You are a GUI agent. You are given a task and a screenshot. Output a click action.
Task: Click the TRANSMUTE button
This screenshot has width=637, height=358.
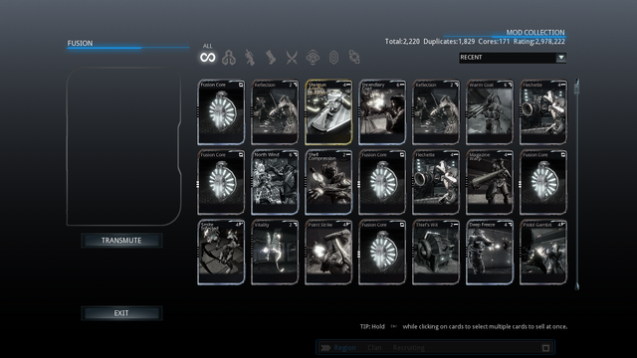pyautogui.click(x=121, y=241)
